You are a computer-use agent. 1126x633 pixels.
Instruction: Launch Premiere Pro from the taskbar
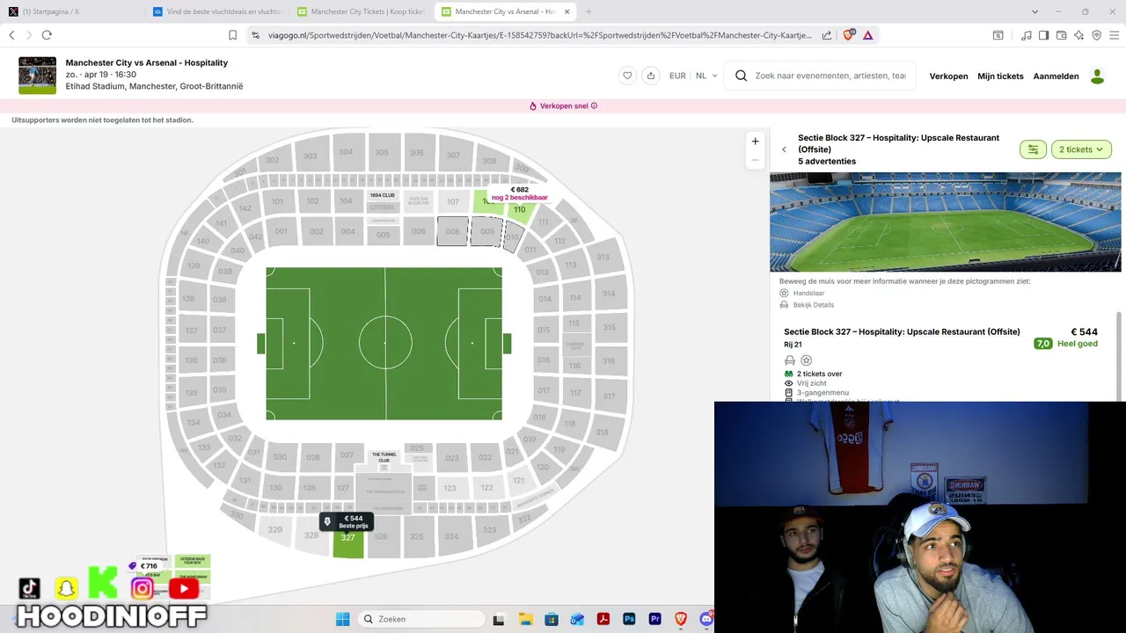click(x=654, y=619)
